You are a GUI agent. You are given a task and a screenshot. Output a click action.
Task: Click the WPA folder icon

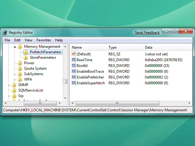click(x=20, y=79)
